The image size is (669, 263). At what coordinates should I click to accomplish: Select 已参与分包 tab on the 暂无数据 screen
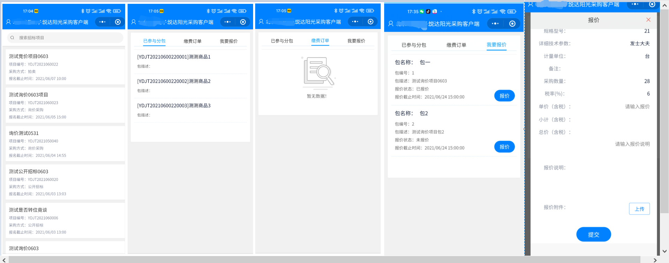[282, 41]
